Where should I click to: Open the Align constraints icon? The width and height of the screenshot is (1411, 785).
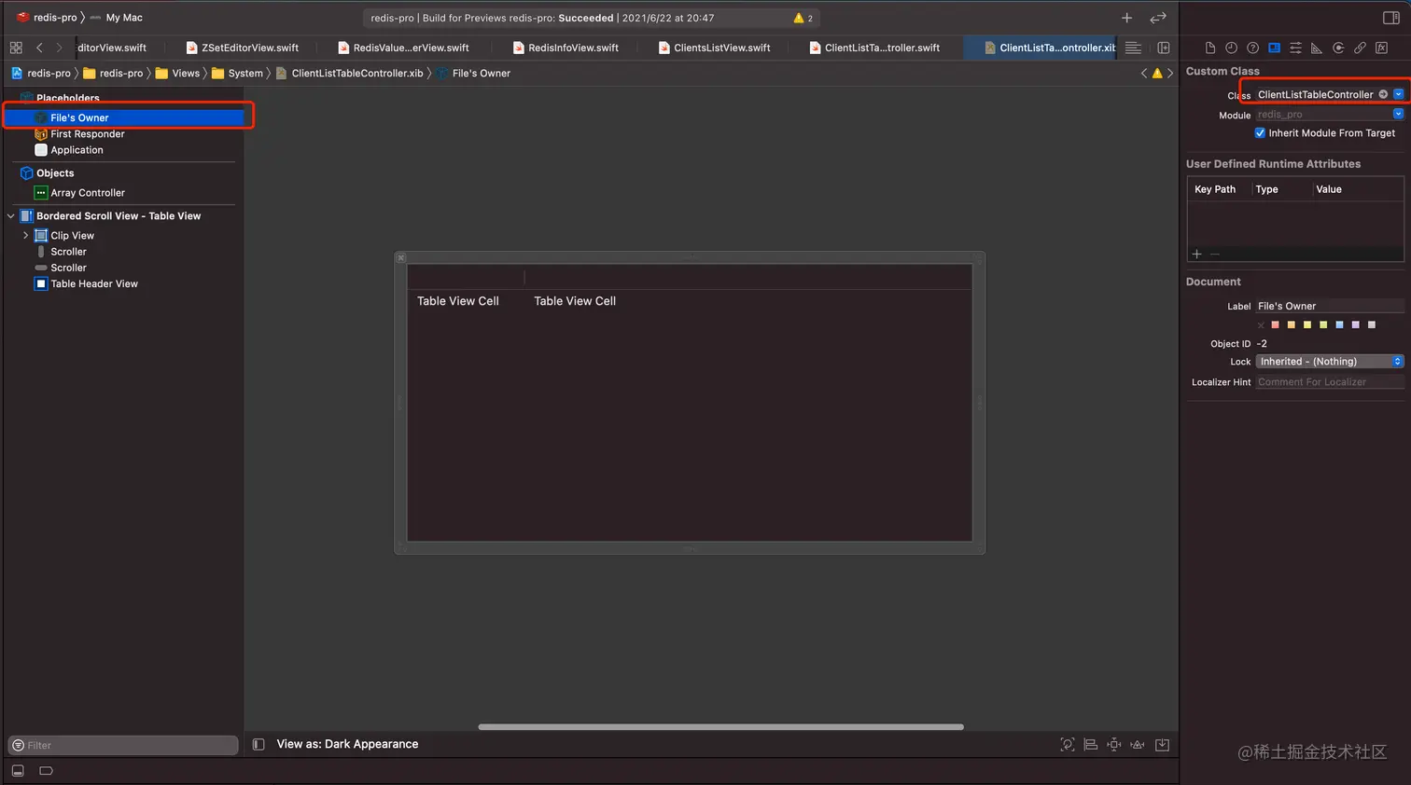pos(1090,744)
